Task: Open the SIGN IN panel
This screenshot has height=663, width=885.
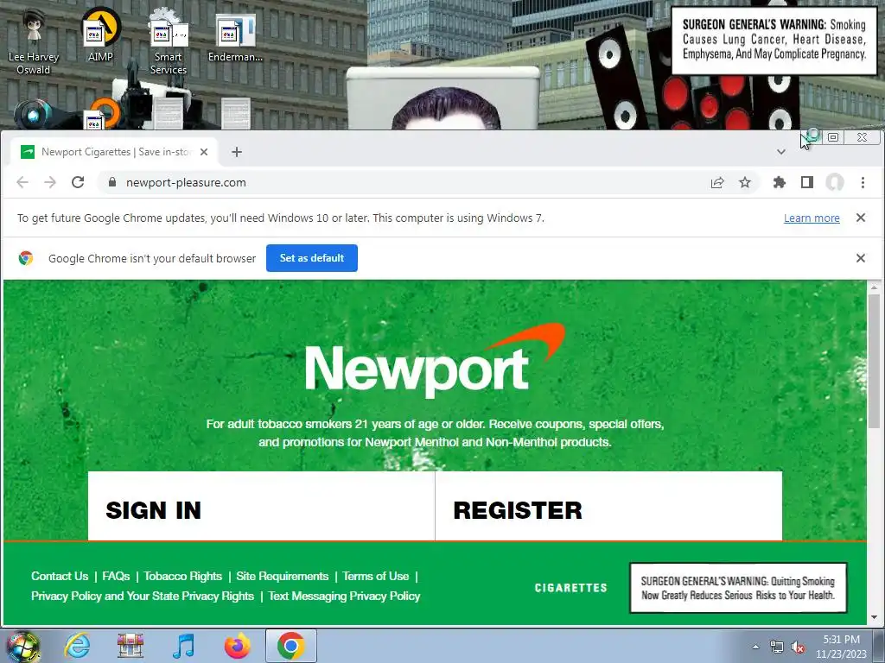Action: pos(261,506)
